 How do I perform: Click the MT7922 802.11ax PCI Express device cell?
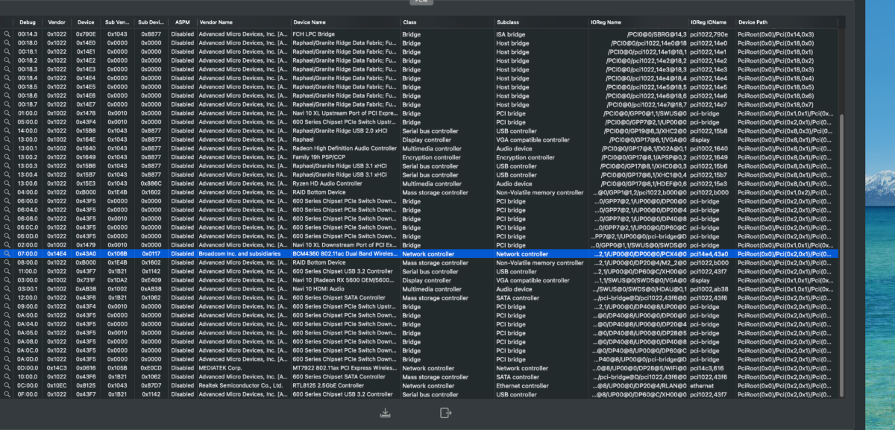(x=345, y=368)
